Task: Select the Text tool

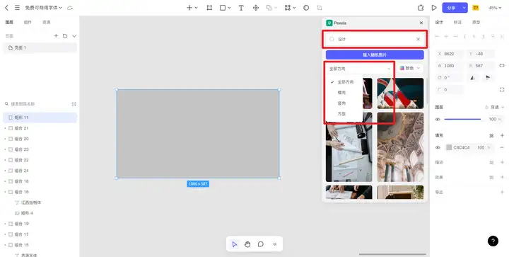Action: click(x=241, y=8)
